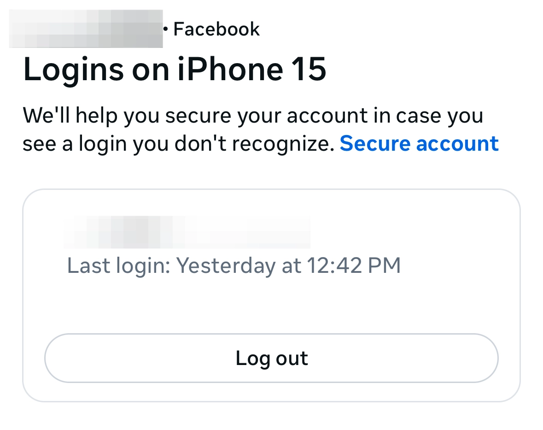Click the account security description paragraph
543x430 pixels.
pos(253,130)
